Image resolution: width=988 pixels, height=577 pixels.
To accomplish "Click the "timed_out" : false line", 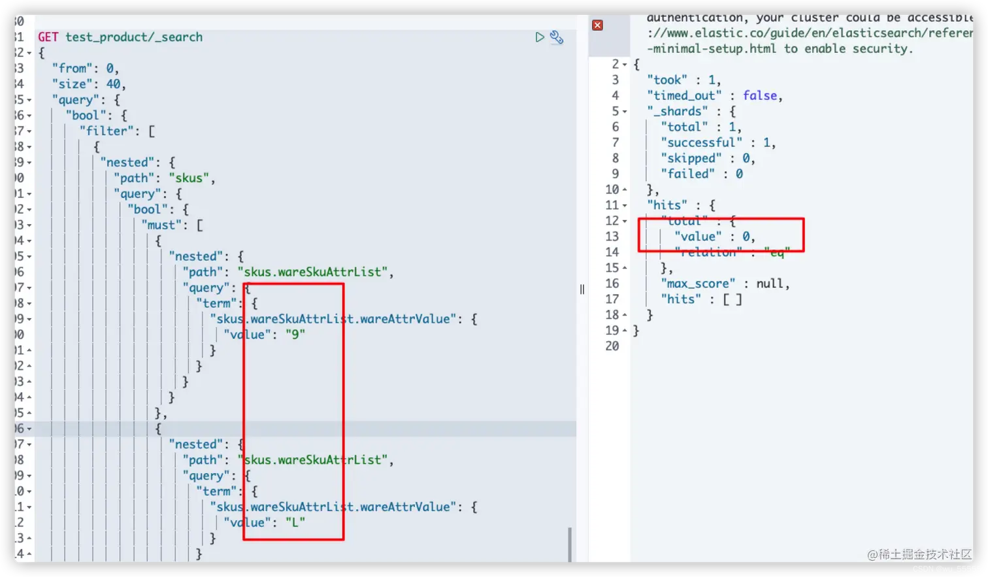I will (x=715, y=96).
